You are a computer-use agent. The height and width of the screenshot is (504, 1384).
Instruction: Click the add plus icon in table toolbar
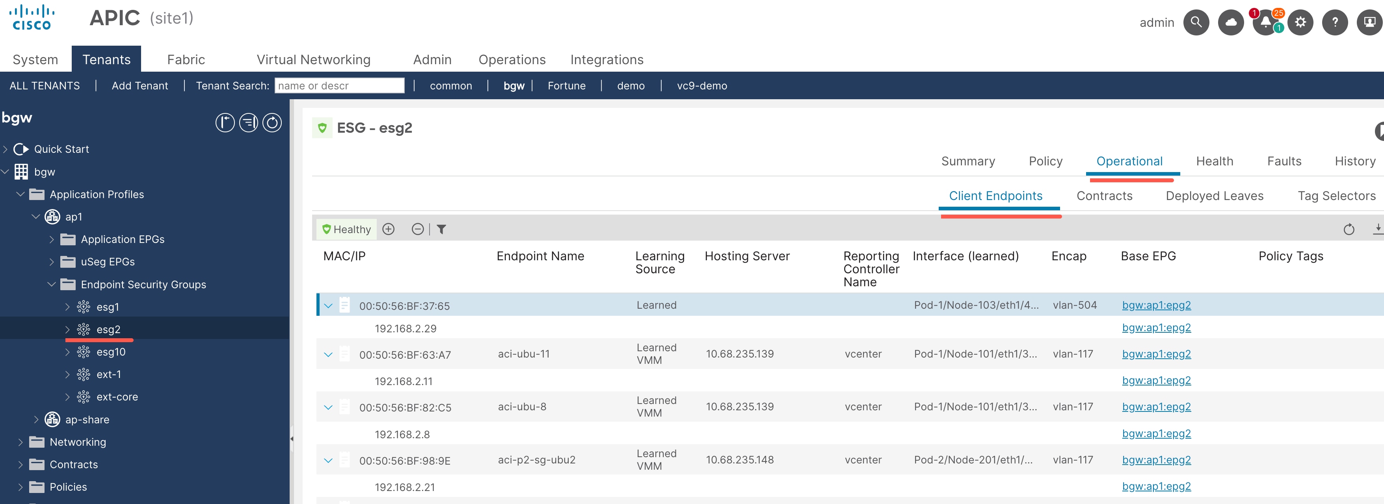coord(389,229)
